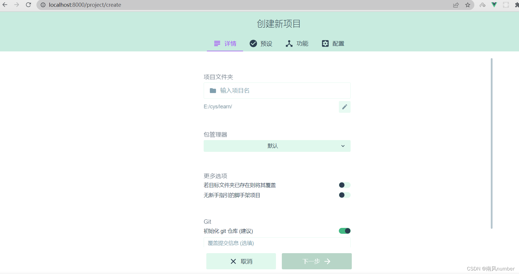This screenshot has height=274, width=519.
Task: Click the folder icon in the project name field
Action: (x=213, y=90)
